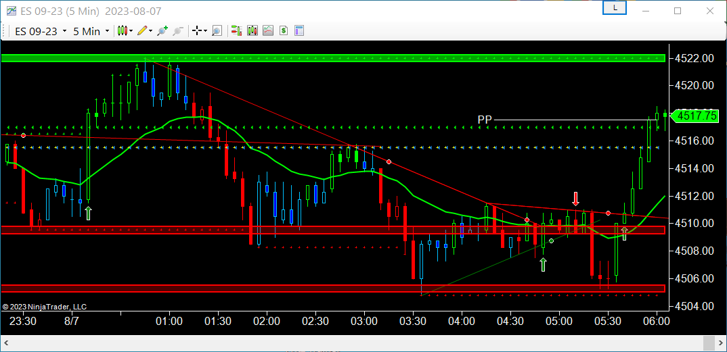Click the trendline anchor dot near 03:15
727x352 pixels.
pos(389,162)
